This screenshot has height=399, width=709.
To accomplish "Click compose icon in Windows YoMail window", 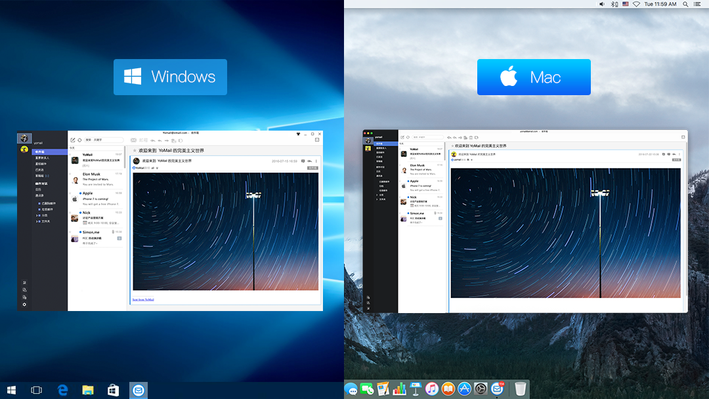I will (73, 140).
